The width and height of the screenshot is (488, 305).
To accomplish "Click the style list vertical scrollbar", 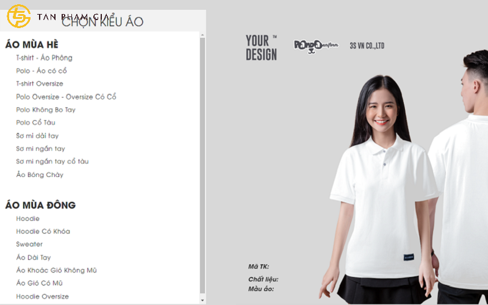I will (x=203, y=165).
